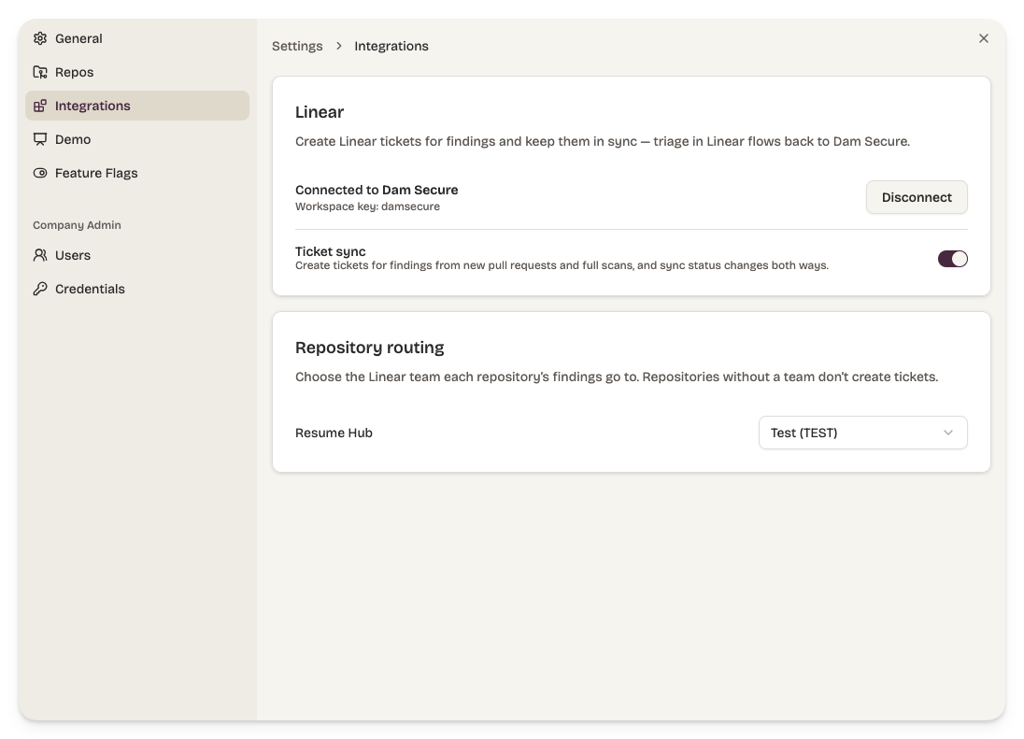Click the Credentials key icon

[40, 289]
